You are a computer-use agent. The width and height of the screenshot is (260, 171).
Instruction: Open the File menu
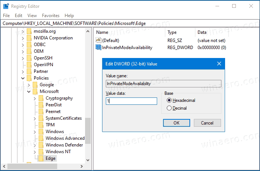6,16
